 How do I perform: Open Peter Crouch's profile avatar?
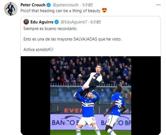[11, 9]
